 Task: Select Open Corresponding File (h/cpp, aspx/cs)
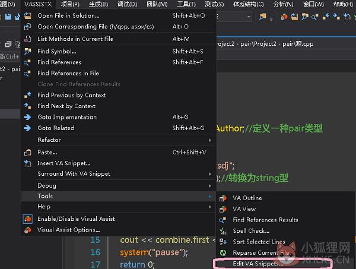(118, 27)
